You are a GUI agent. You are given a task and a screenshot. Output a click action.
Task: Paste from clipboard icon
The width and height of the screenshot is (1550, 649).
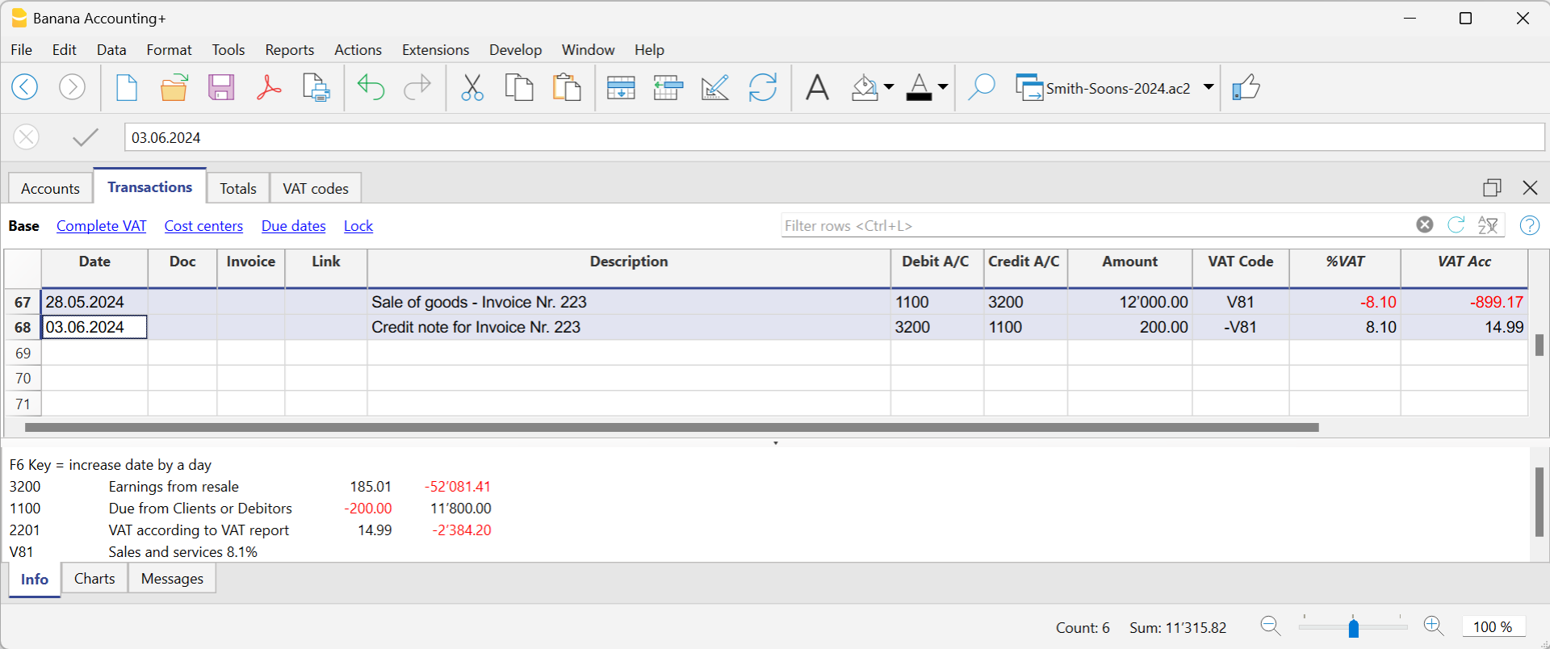[x=567, y=86]
